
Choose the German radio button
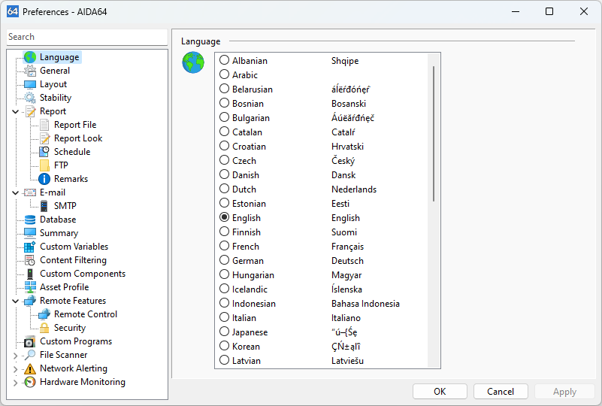pyautogui.click(x=224, y=260)
